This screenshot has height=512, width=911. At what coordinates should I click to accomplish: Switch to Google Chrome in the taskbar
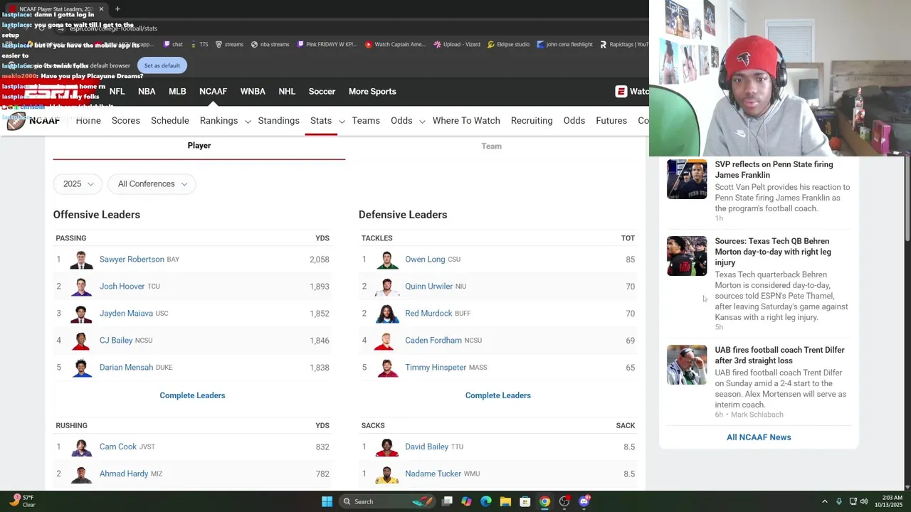tap(544, 501)
